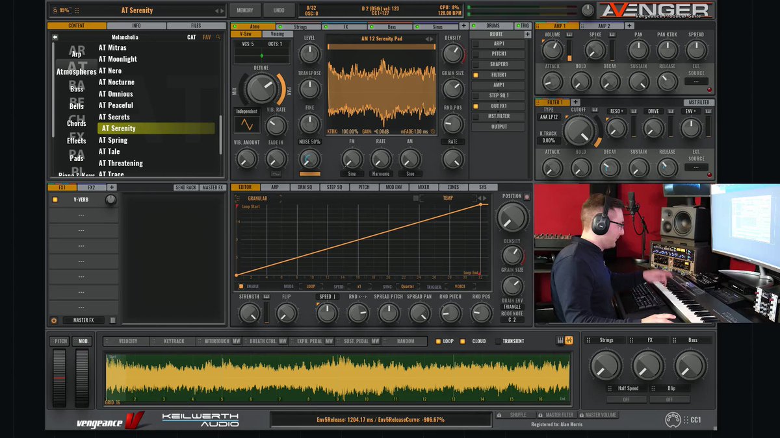
Task: Click the fade-in curve icon below FADE IN knob
Action: click(x=276, y=174)
